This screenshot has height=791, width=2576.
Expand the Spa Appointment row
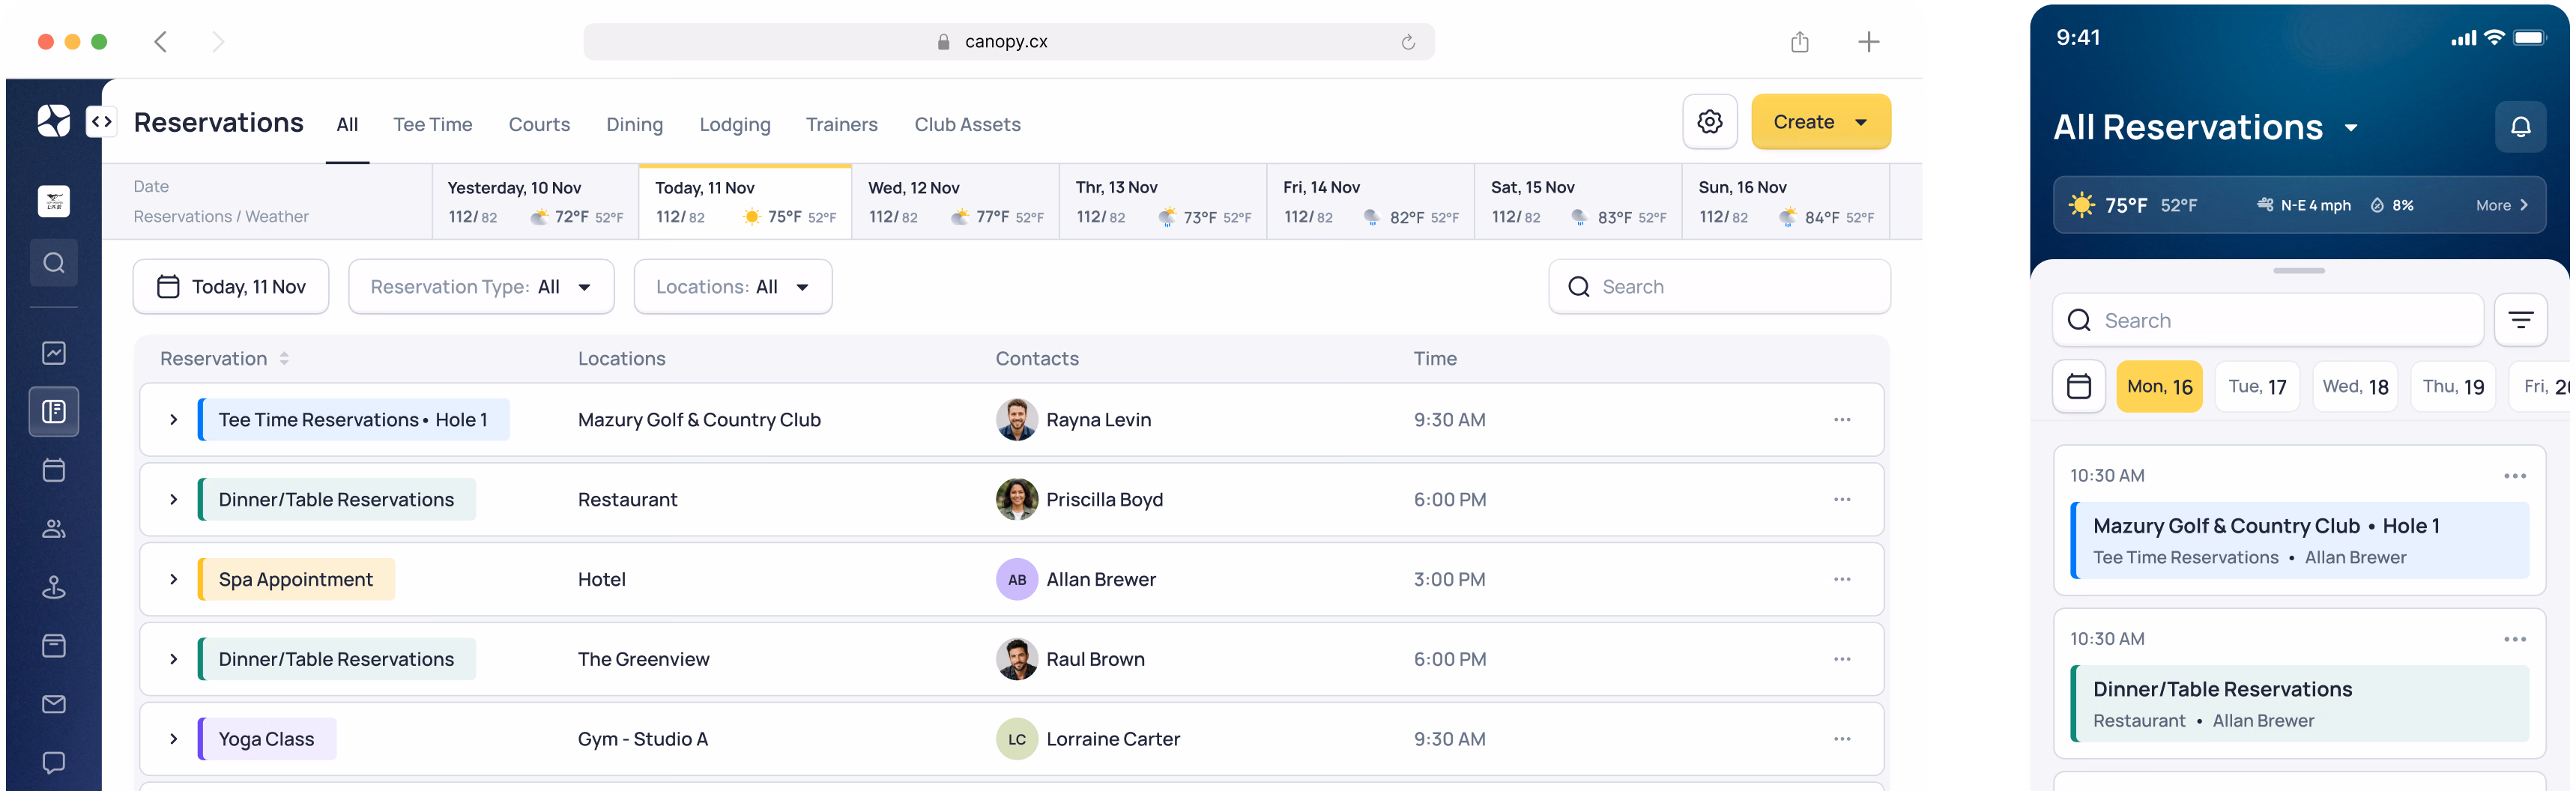click(x=173, y=580)
